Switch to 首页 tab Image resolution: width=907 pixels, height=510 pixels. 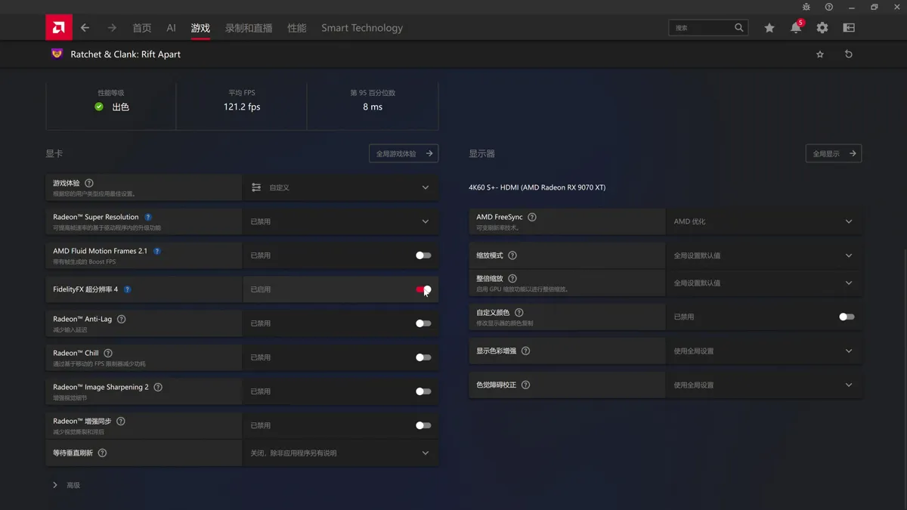coord(142,28)
